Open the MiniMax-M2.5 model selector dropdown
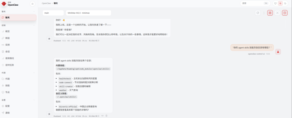The height and width of the screenshot is (118, 292). [x=88, y=13]
